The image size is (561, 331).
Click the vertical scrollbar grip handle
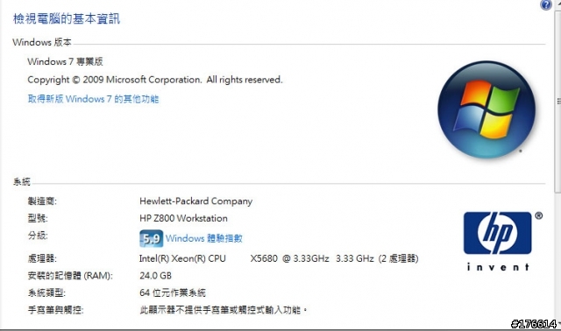[x=558, y=102]
